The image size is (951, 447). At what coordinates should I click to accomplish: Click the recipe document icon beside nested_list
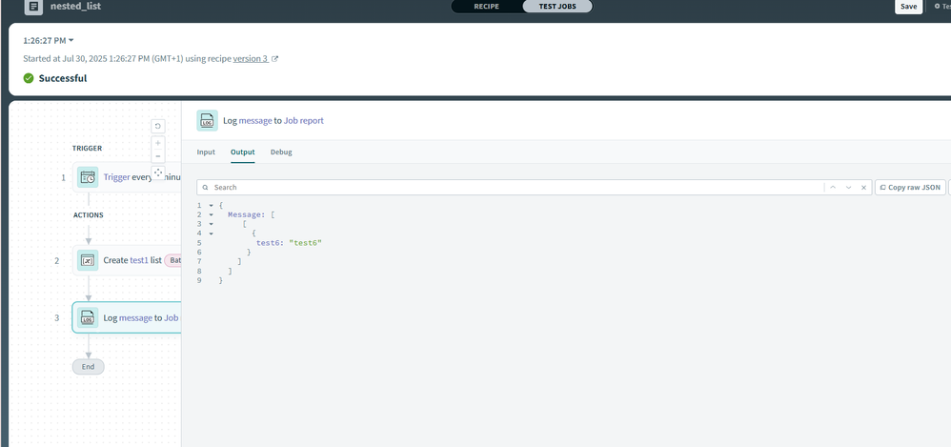[x=33, y=7]
